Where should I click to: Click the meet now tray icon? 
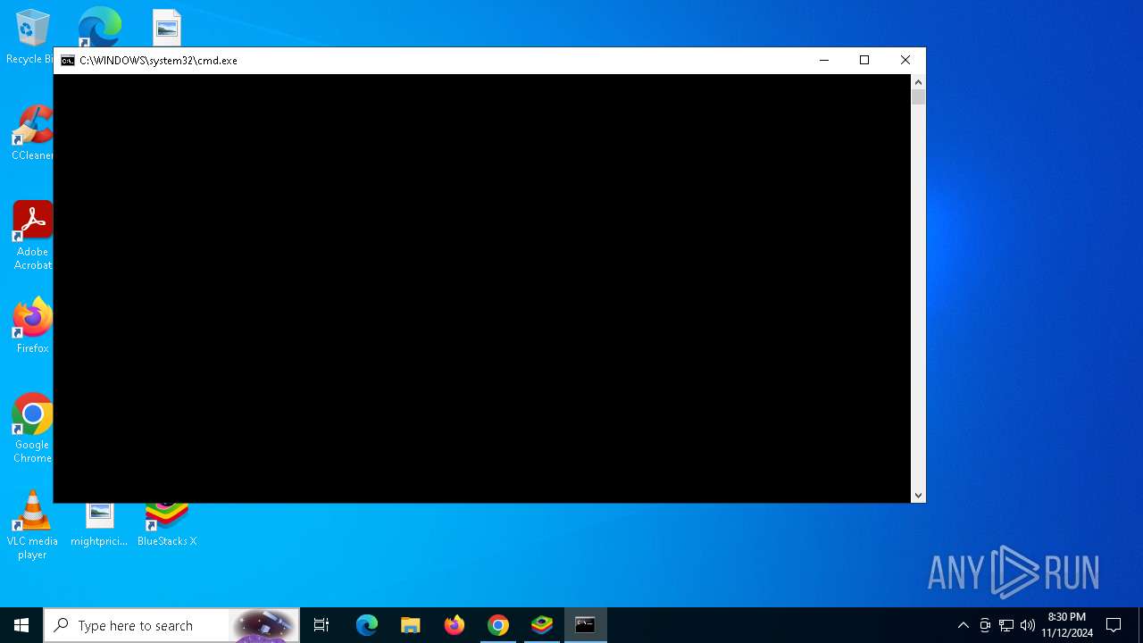coord(985,625)
